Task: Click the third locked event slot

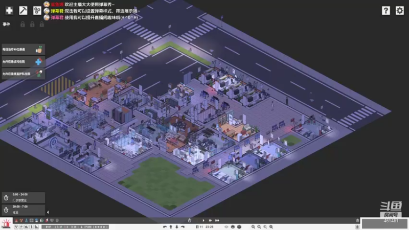Action: [41, 24]
